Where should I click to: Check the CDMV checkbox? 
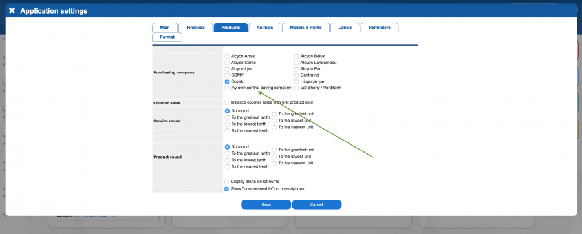coord(227,75)
